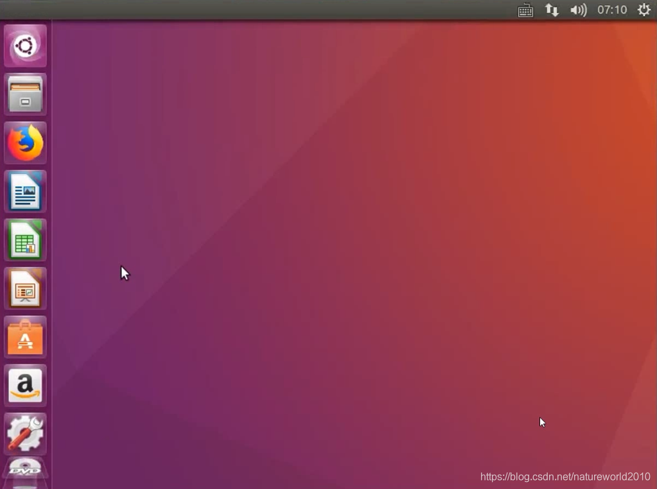
Task: Open the sound volume indicator
Action: coord(578,10)
